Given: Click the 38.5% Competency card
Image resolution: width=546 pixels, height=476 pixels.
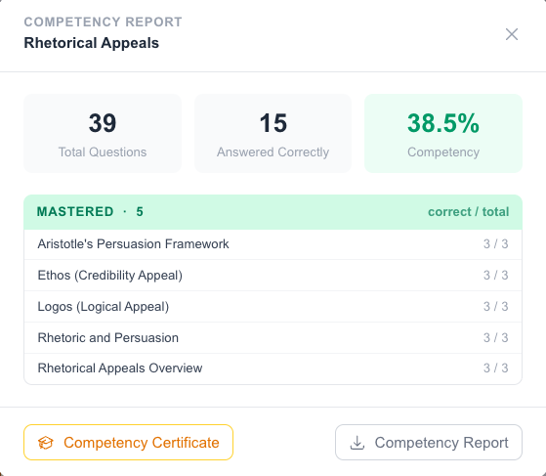Looking at the screenshot, I should pos(443,133).
